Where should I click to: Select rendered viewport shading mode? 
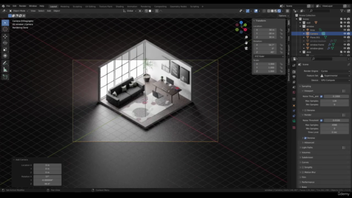tap(279, 11)
